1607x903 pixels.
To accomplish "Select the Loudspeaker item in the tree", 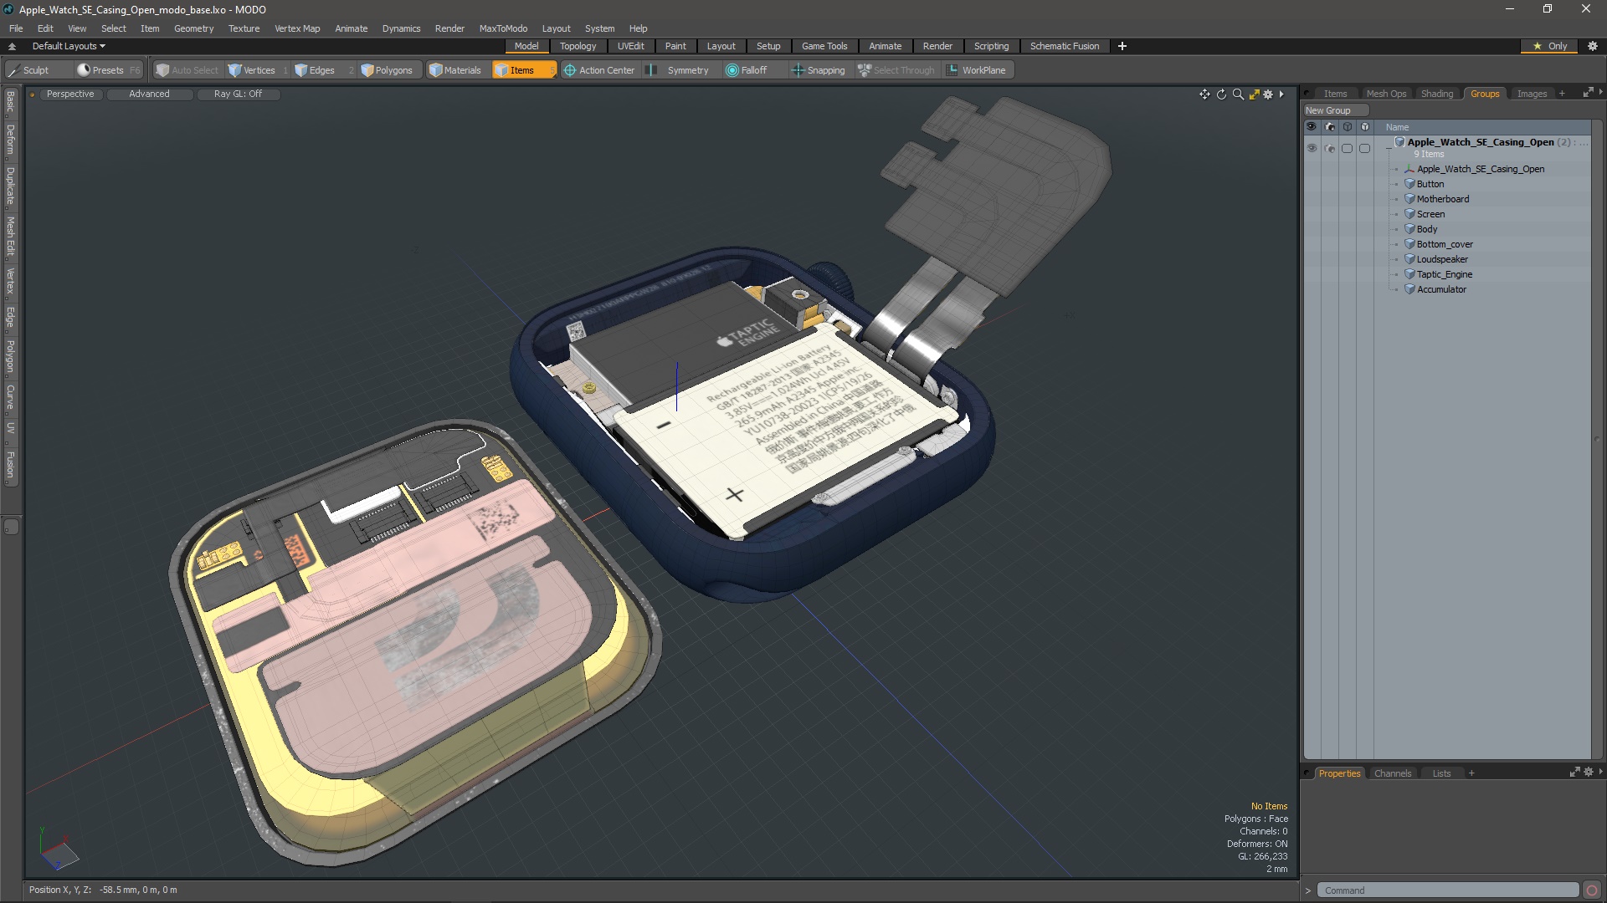I will tap(1442, 259).
